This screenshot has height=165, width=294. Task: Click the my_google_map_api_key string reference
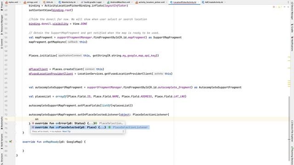(x=139, y=55)
